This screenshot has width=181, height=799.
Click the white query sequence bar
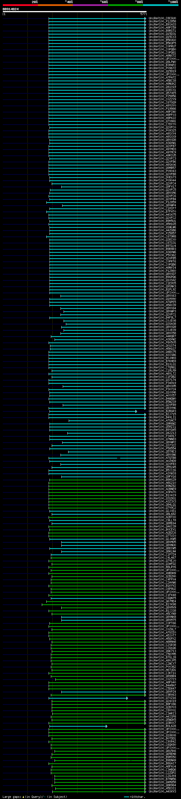[74, 11]
